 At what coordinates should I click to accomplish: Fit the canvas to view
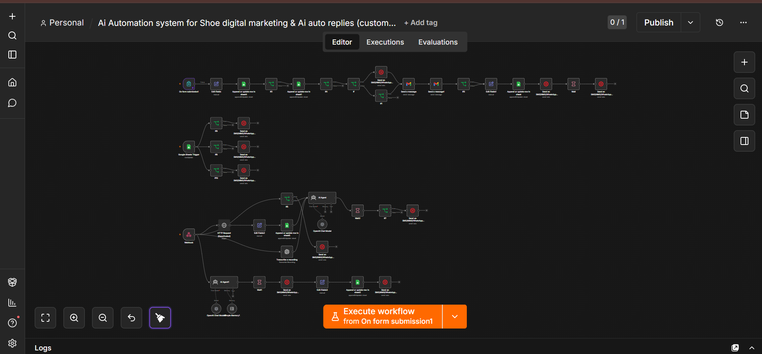tap(45, 318)
